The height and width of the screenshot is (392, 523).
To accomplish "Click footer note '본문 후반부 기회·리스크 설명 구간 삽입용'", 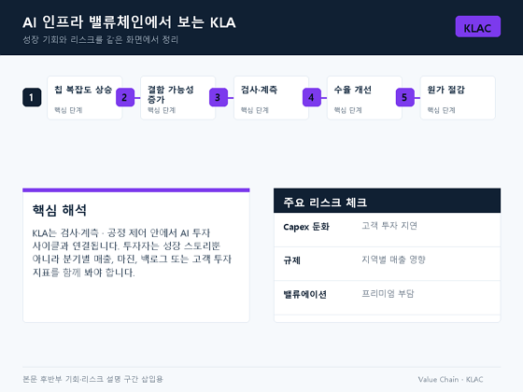I will tap(92, 379).
